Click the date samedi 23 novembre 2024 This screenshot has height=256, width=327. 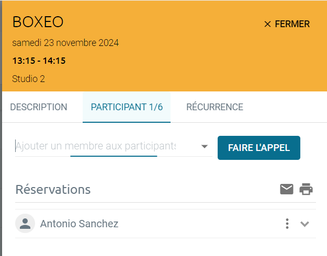(x=65, y=43)
